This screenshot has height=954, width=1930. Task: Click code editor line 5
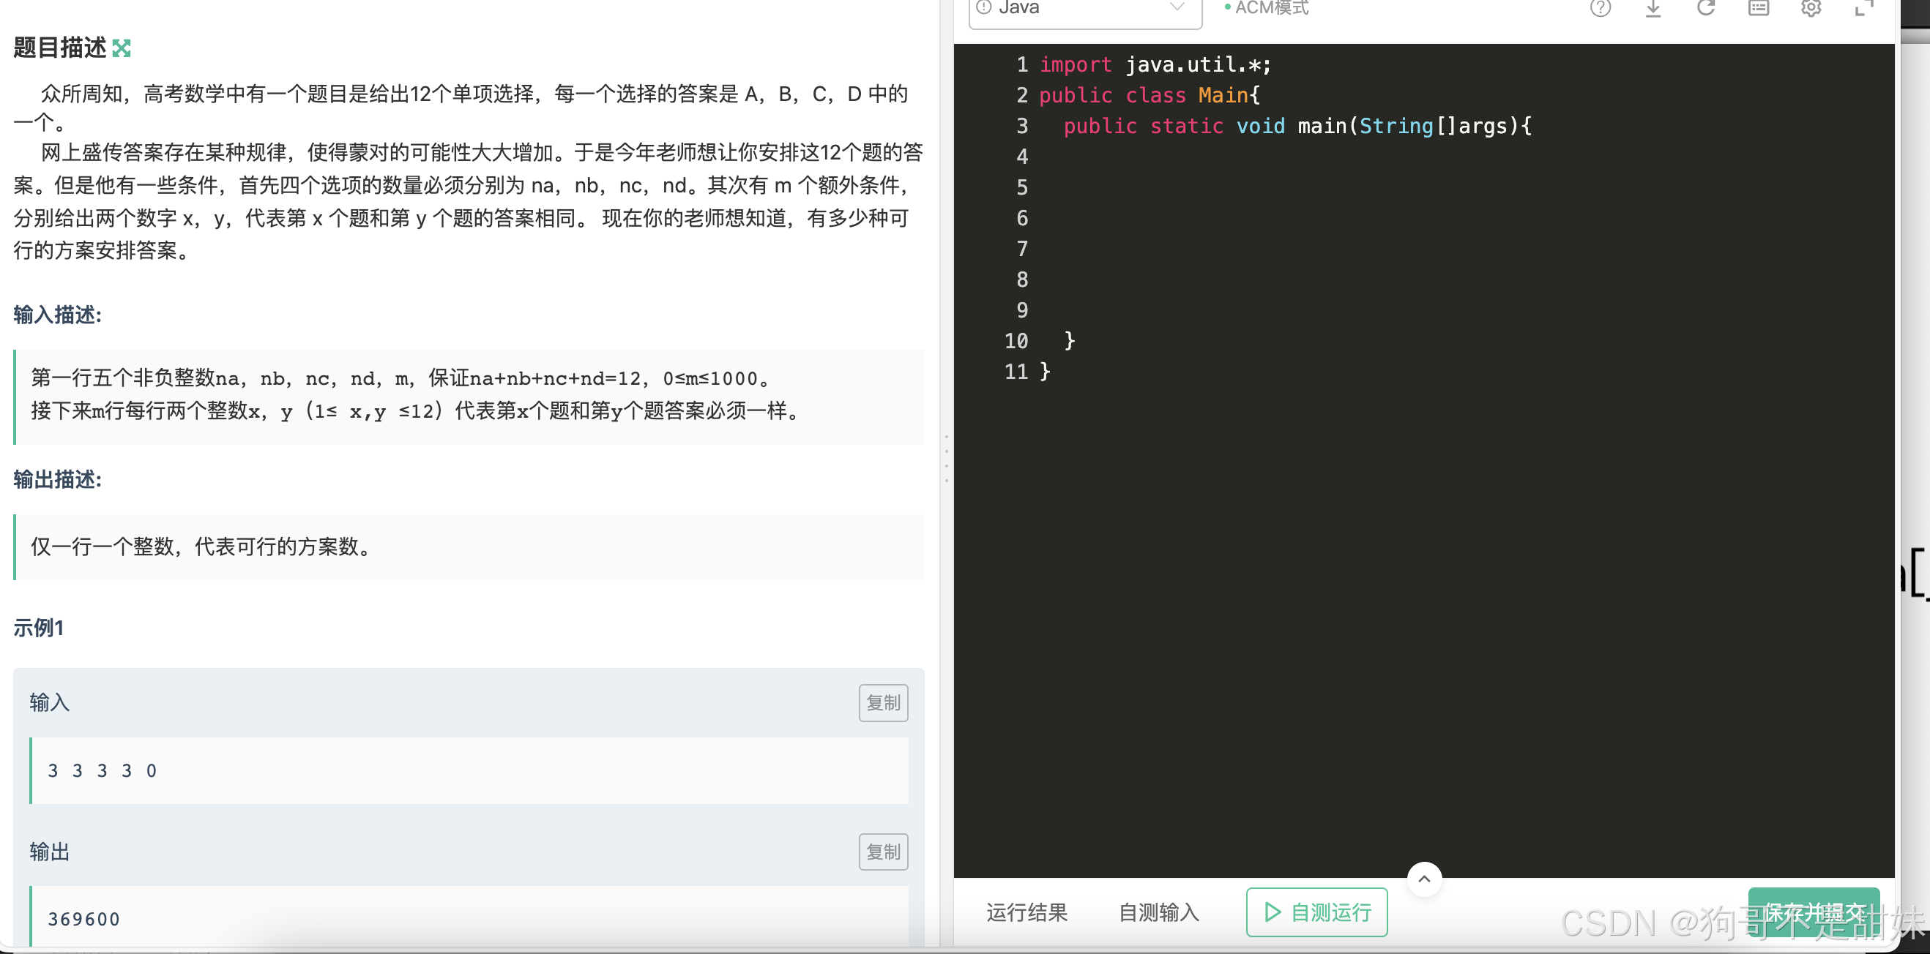(1423, 187)
